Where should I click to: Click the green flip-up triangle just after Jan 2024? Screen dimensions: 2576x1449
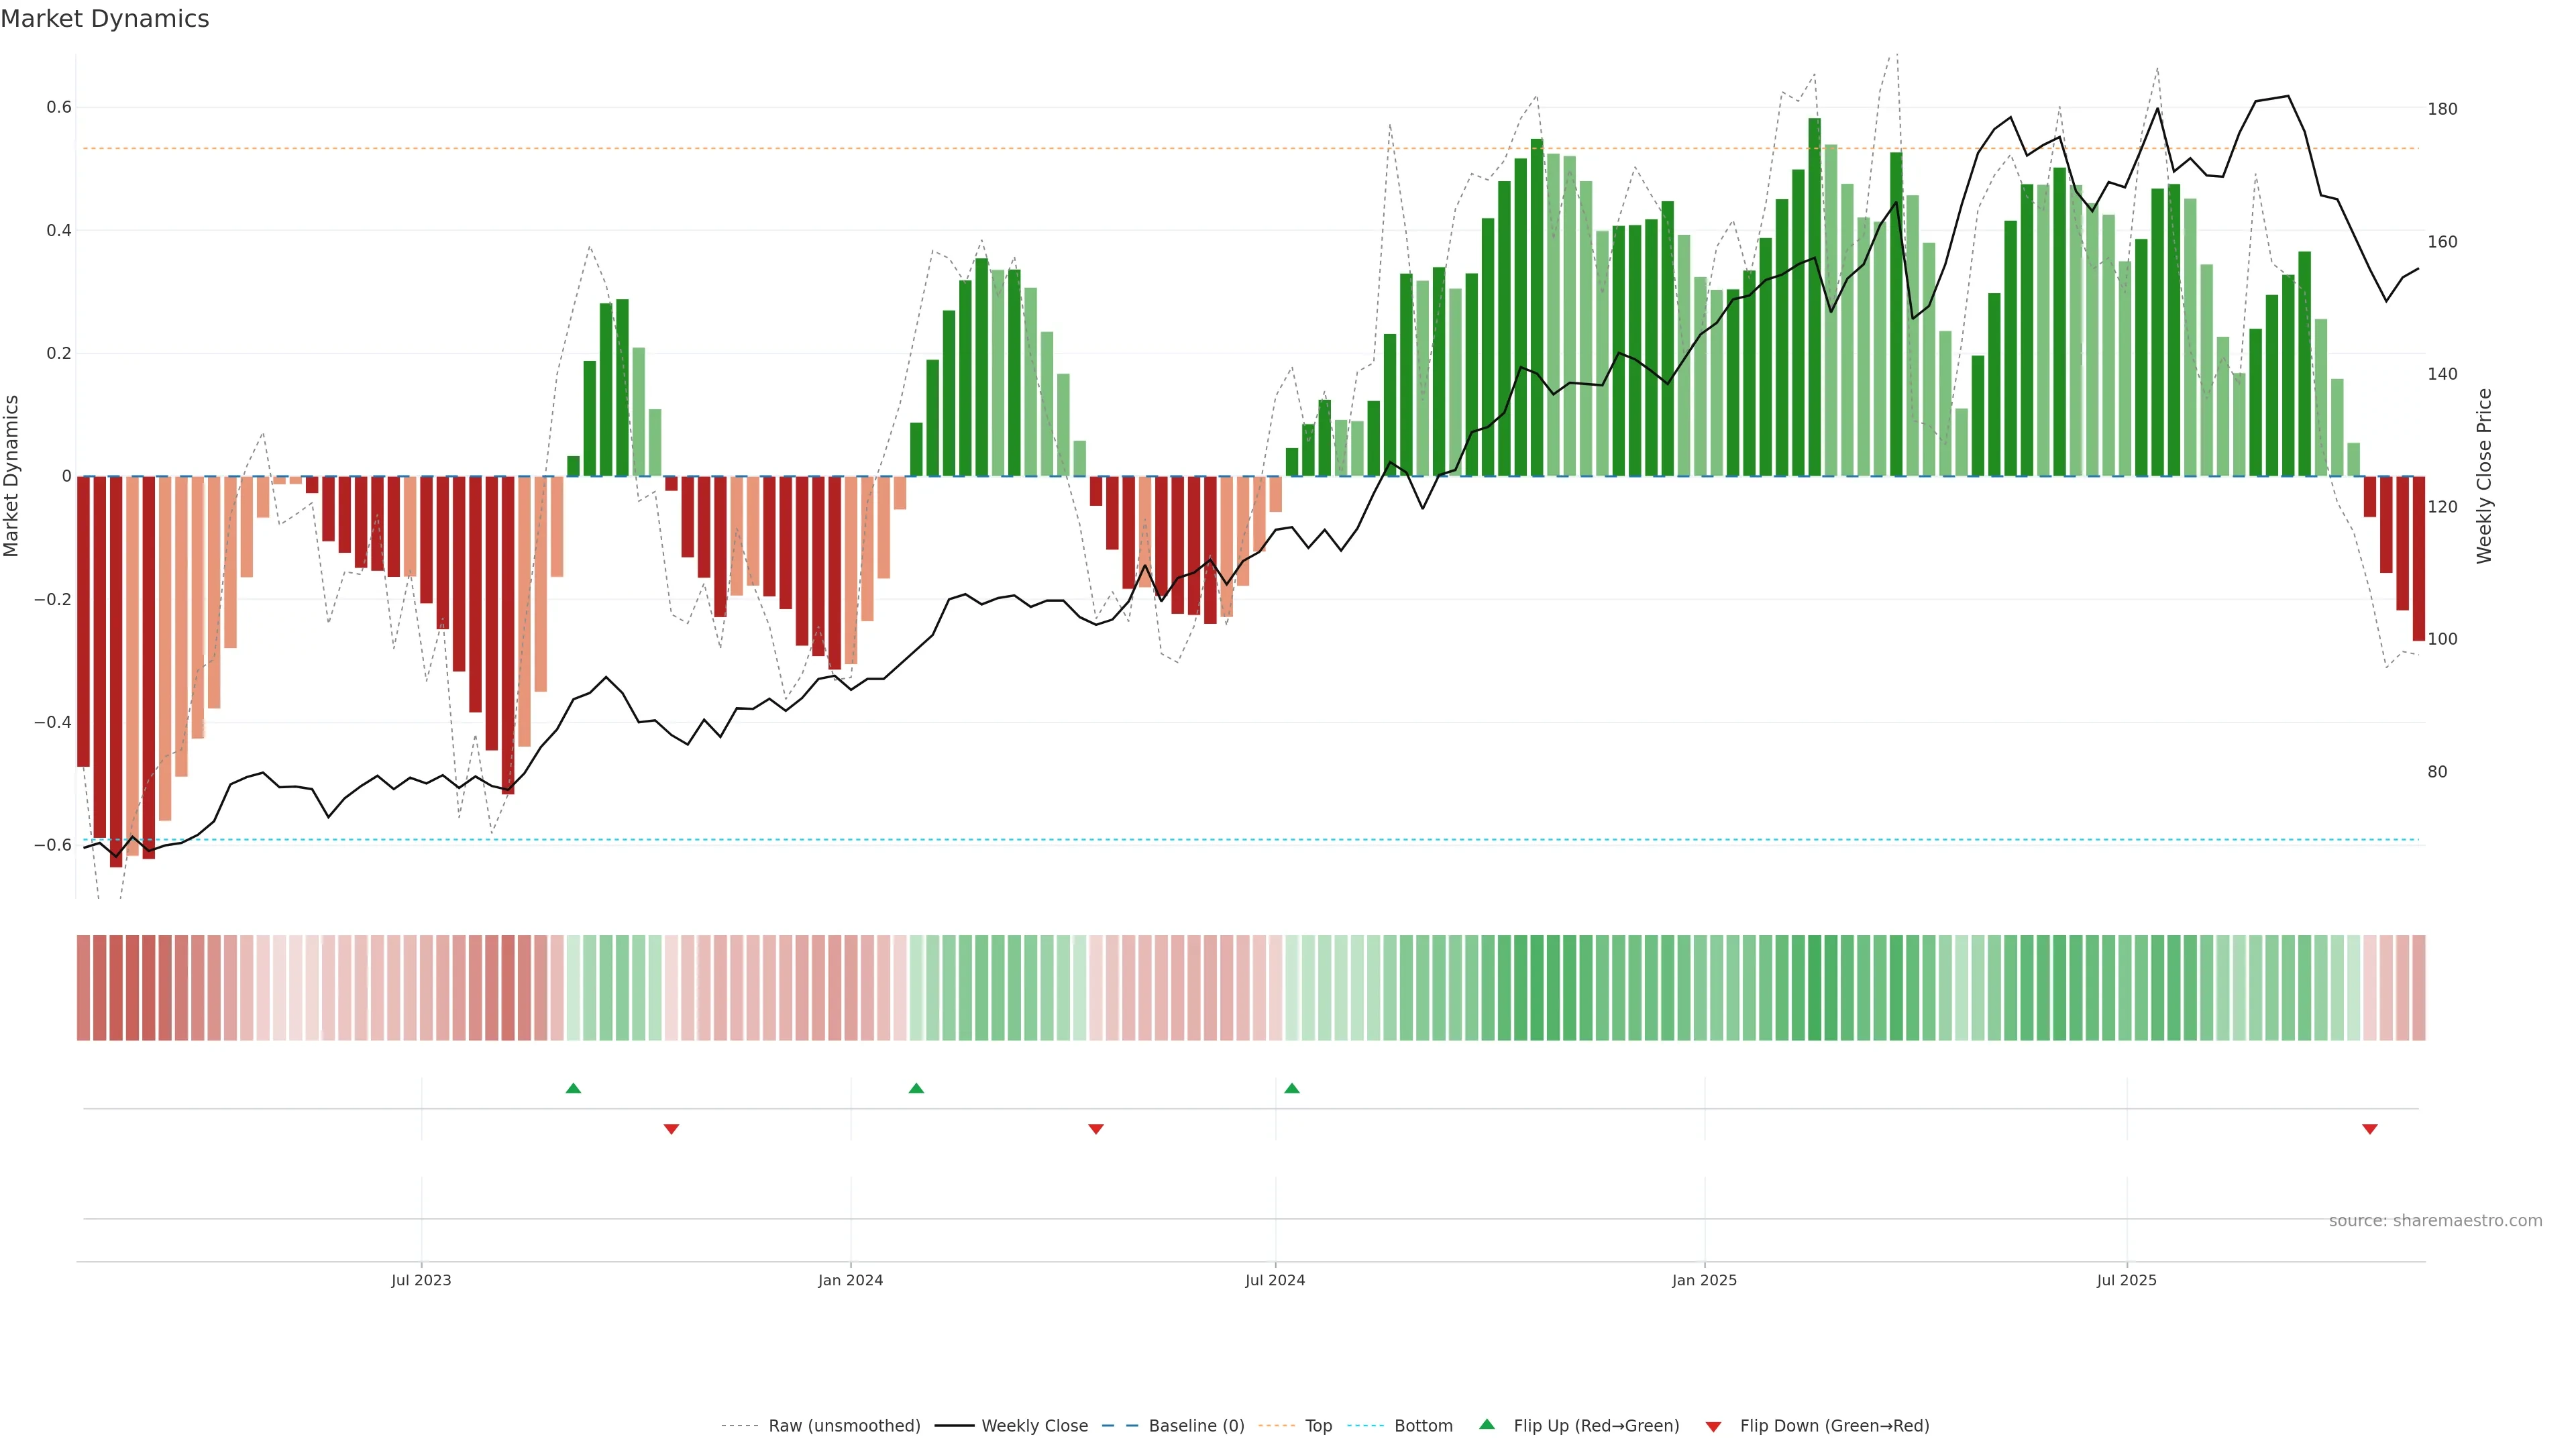[x=916, y=1088]
